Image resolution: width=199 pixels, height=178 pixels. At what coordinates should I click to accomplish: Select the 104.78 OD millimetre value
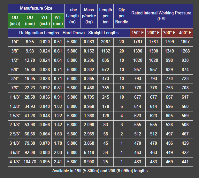[30, 162]
